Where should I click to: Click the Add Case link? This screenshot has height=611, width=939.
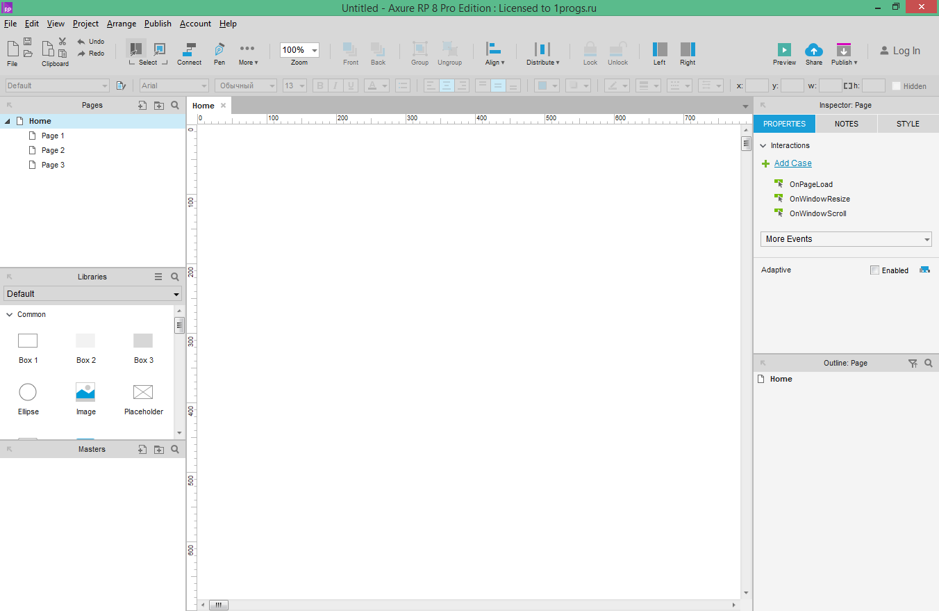[793, 163]
